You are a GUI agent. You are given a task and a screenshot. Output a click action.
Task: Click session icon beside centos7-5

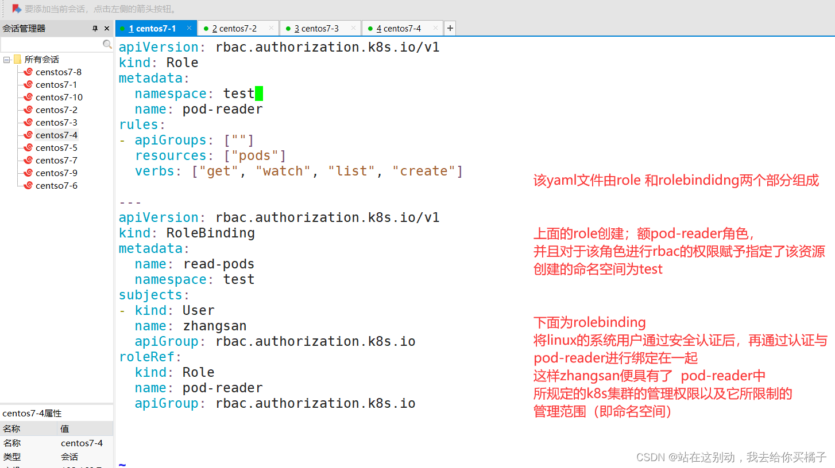(x=28, y=148)
